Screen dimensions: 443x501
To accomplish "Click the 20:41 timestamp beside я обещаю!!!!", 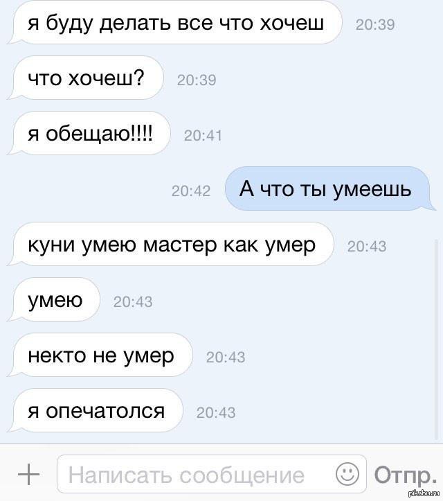I will 203,136.
